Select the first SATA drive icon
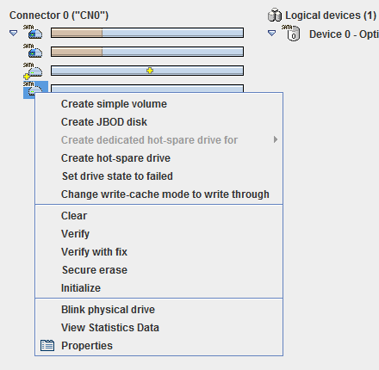The image size is (379, 370). [33, 32]
